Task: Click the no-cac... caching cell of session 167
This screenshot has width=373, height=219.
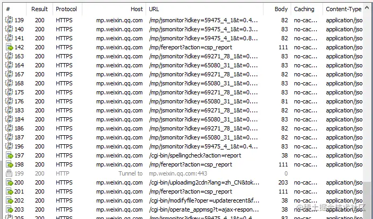Action: tap(306, 74)
